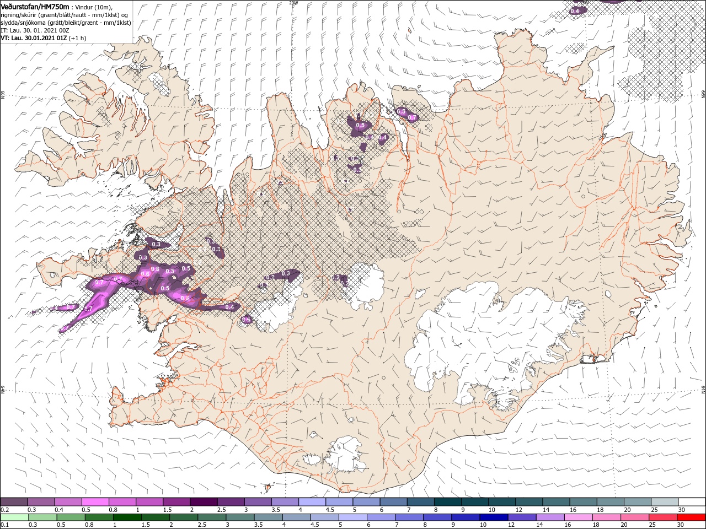Image resolution: width=706 pixels, height=529 pixels.
Task: Select the bright pink 0.5 swatch, upper legend
Action: click(95, 502)
